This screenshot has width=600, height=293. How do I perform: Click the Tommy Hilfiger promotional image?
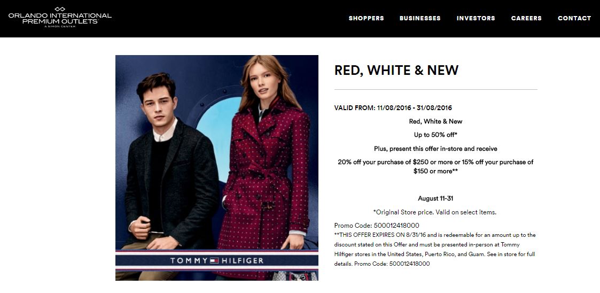tap(217, 168)
